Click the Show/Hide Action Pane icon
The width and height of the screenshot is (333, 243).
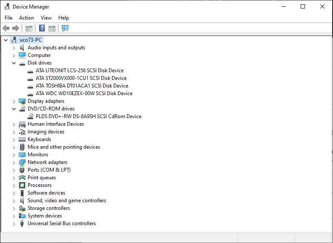coord(52,28)
